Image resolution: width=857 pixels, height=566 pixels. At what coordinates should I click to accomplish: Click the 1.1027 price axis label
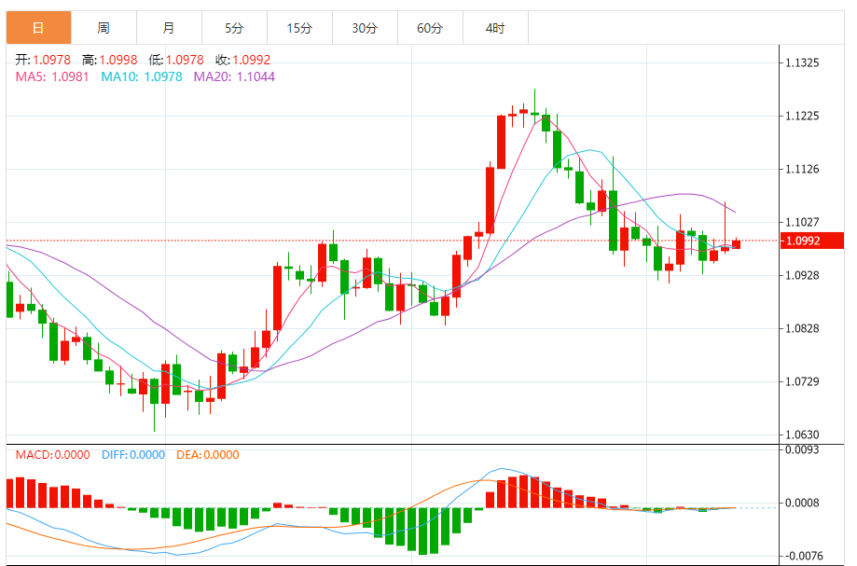(x=802, y=222)
